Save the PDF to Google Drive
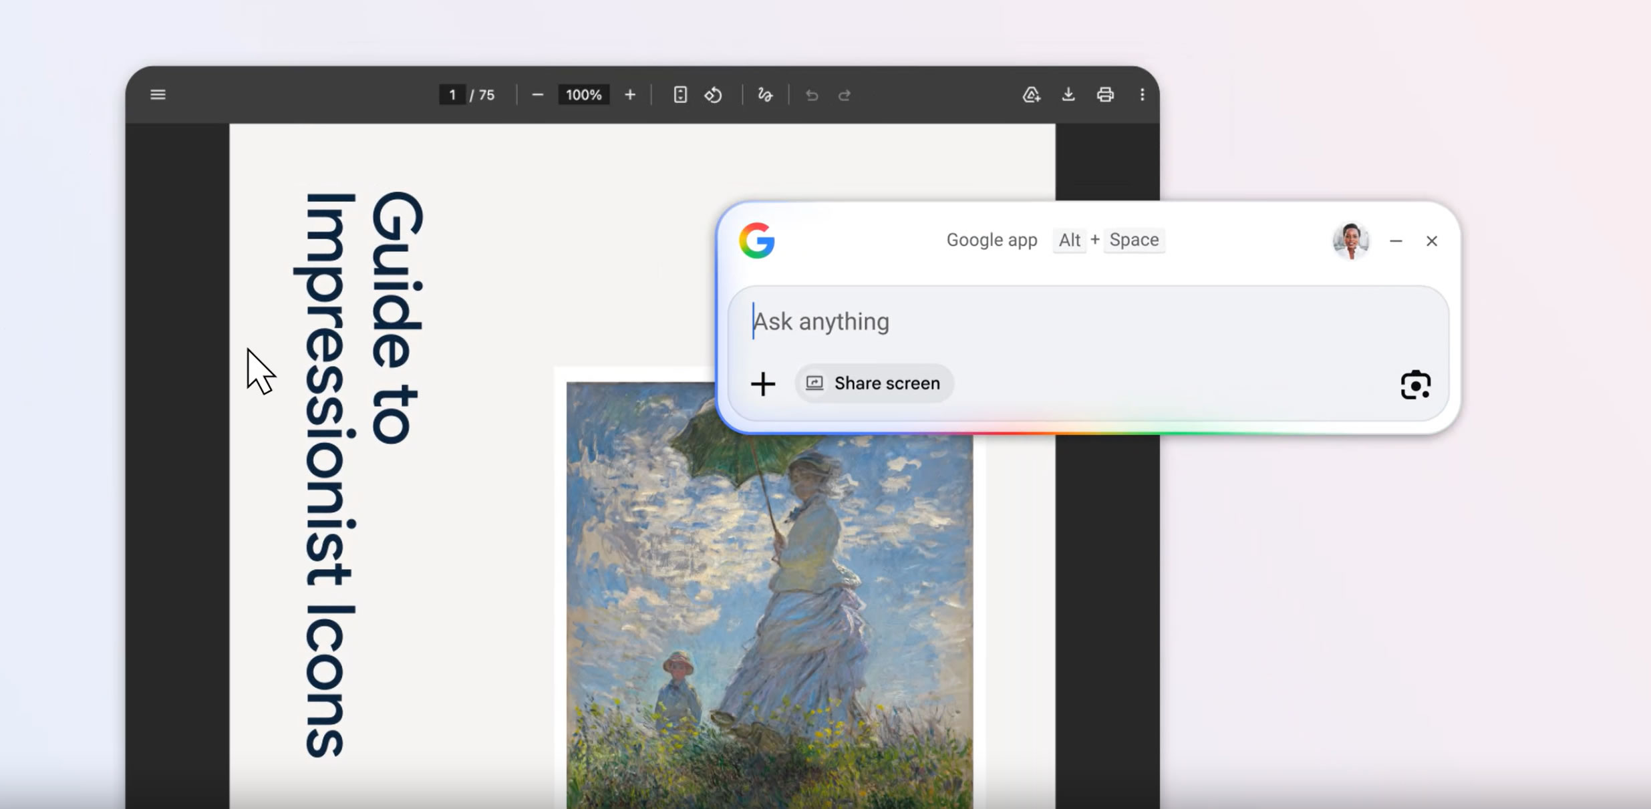 pos(1032,95)
